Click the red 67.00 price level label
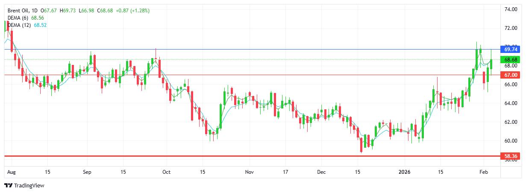 tap(511, 75)
